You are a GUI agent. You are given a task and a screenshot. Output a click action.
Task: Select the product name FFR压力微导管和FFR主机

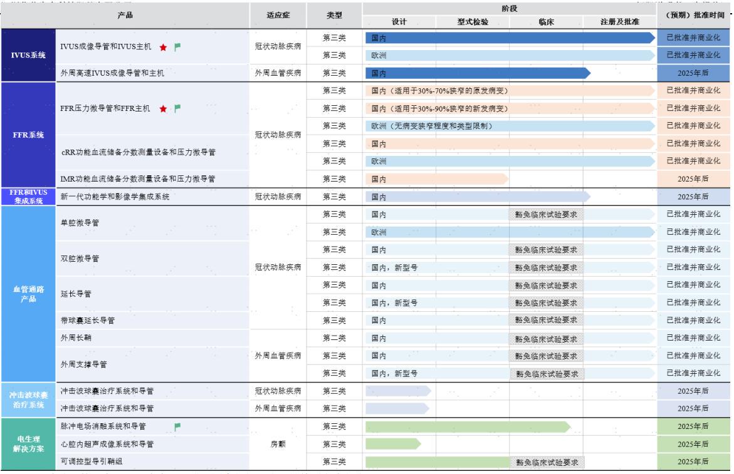[x=105, y=108]
